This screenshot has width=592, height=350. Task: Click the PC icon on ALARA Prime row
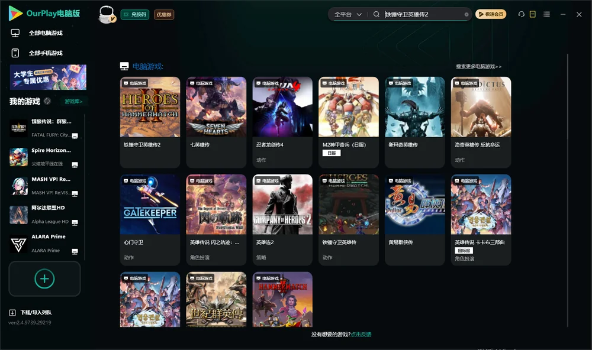(75, 252)
